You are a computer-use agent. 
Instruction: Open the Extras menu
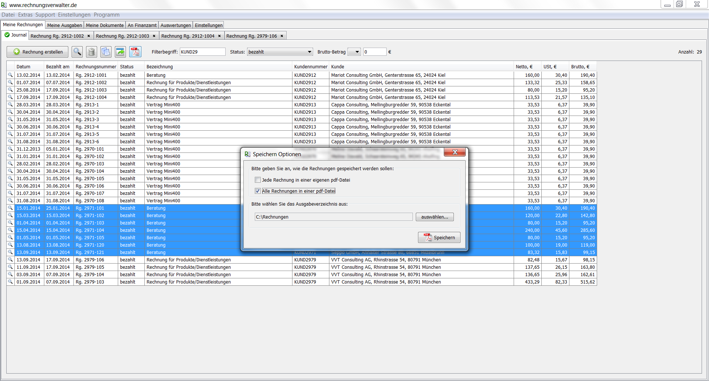[25, 15]
